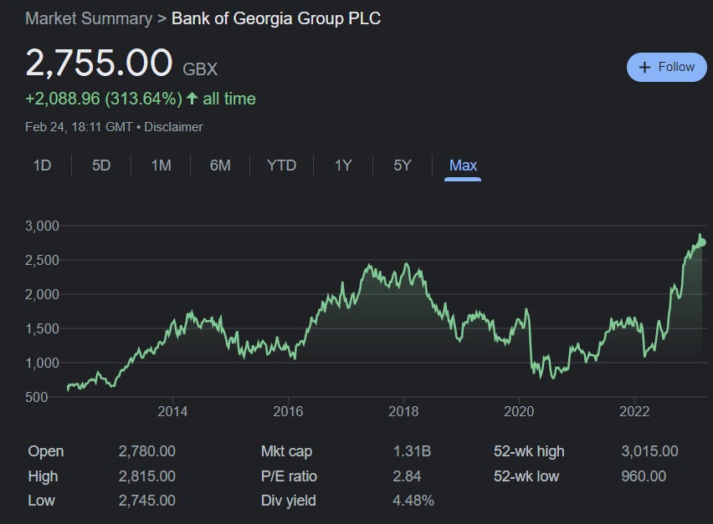Screen dimensions: 713x524
Task: Open the 1M price history view
Action: [x=160, y=165]
